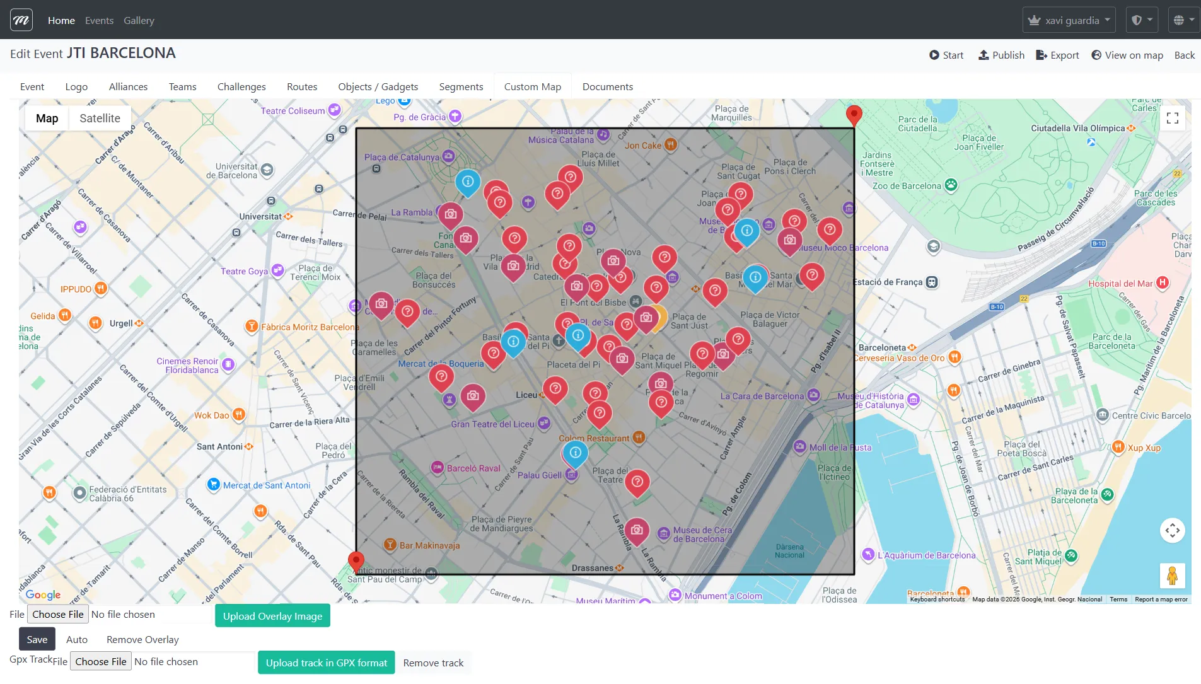Click the Upload Overlay Image button
This screenshot has height=684, width=1201.
(272, 615)
